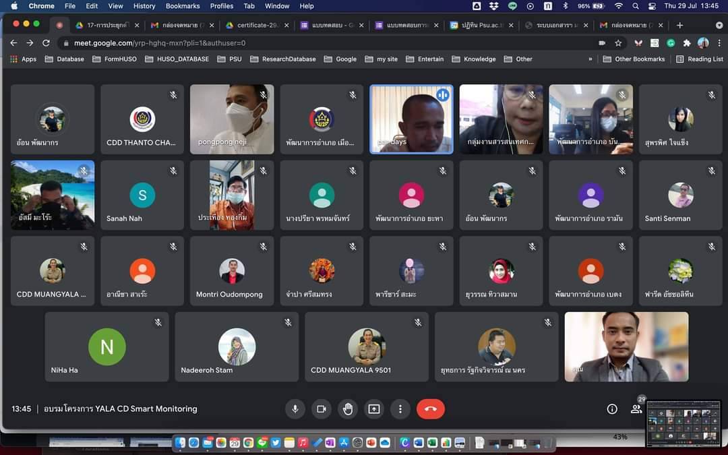Open meeting details info icon
Viewport: 728px width, 455px height.
612,409
